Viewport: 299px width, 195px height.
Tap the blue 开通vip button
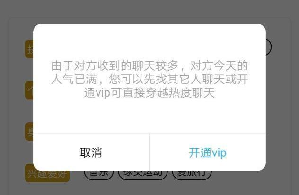pyautogui.click(x=208, y=153)
